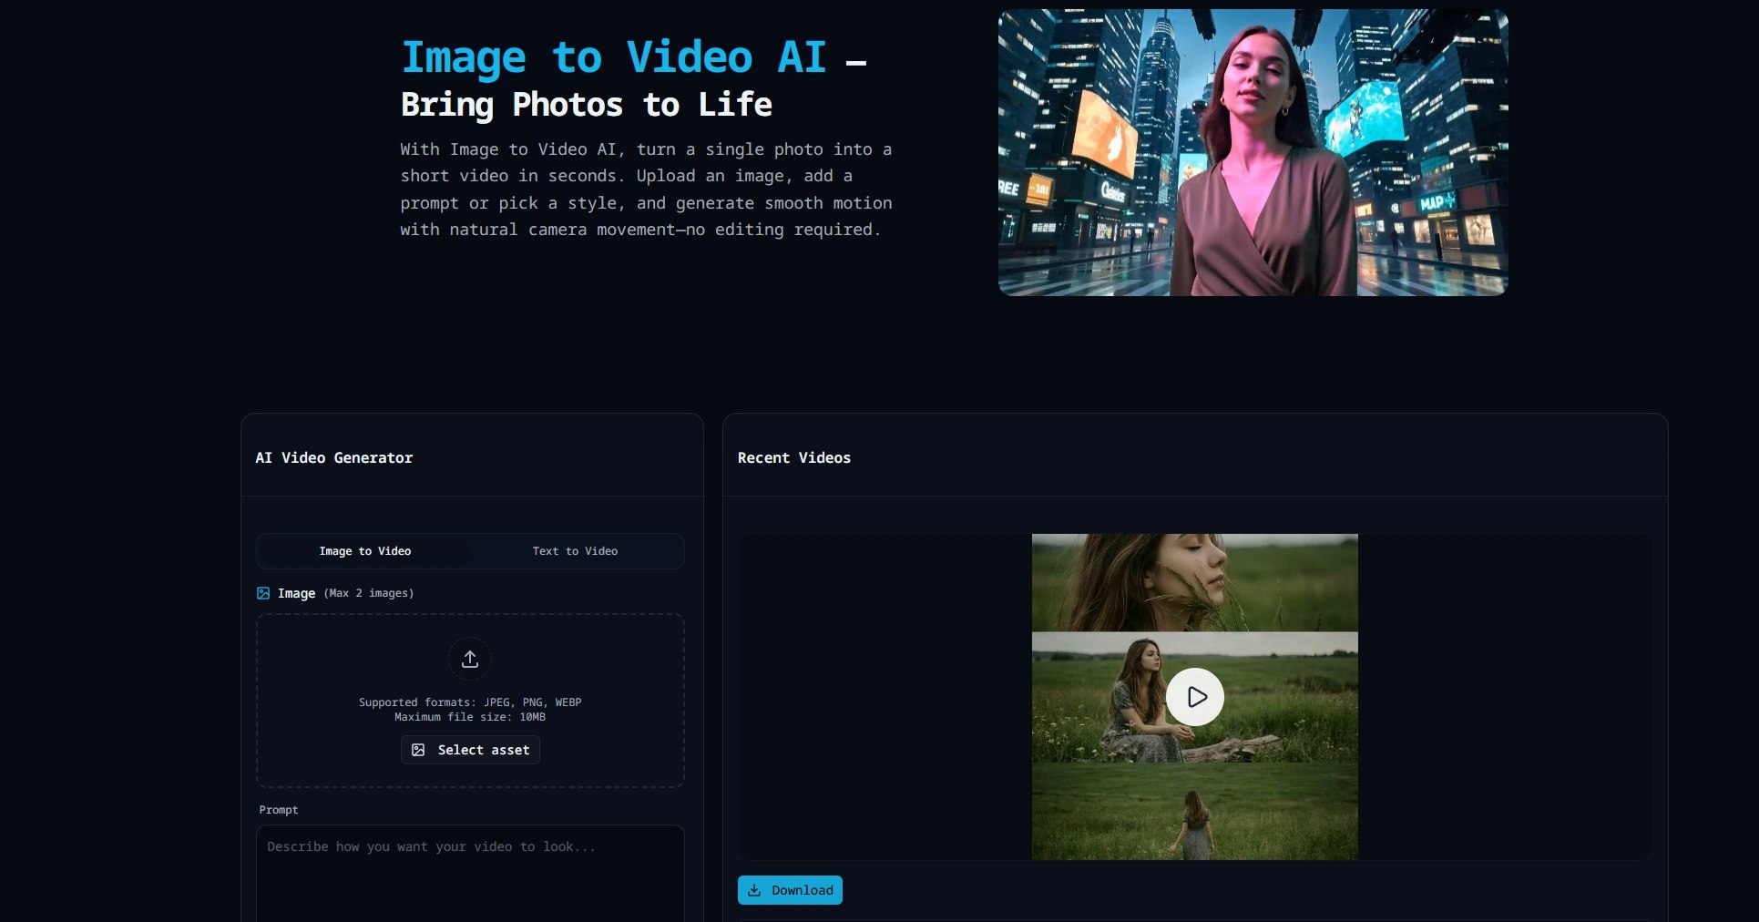Viewport: 1759px width, 922px height.
Task: Switch to the Text to Video tab
Action: click(x=576, y=551)
